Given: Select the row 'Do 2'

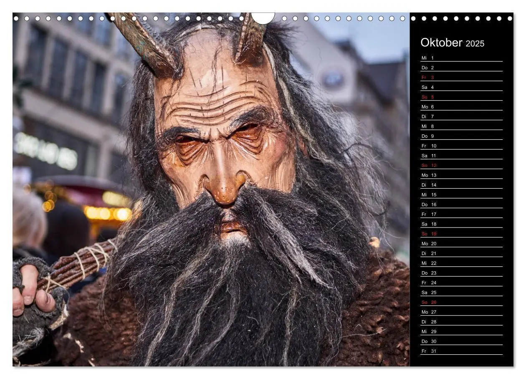Looking at the screenshot, I should pos(461,68).
